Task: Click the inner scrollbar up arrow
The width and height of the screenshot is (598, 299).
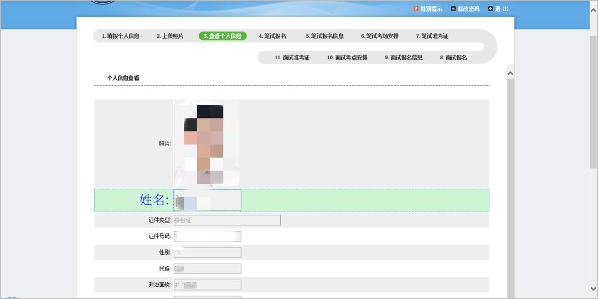Action: [x=511, y=73]
